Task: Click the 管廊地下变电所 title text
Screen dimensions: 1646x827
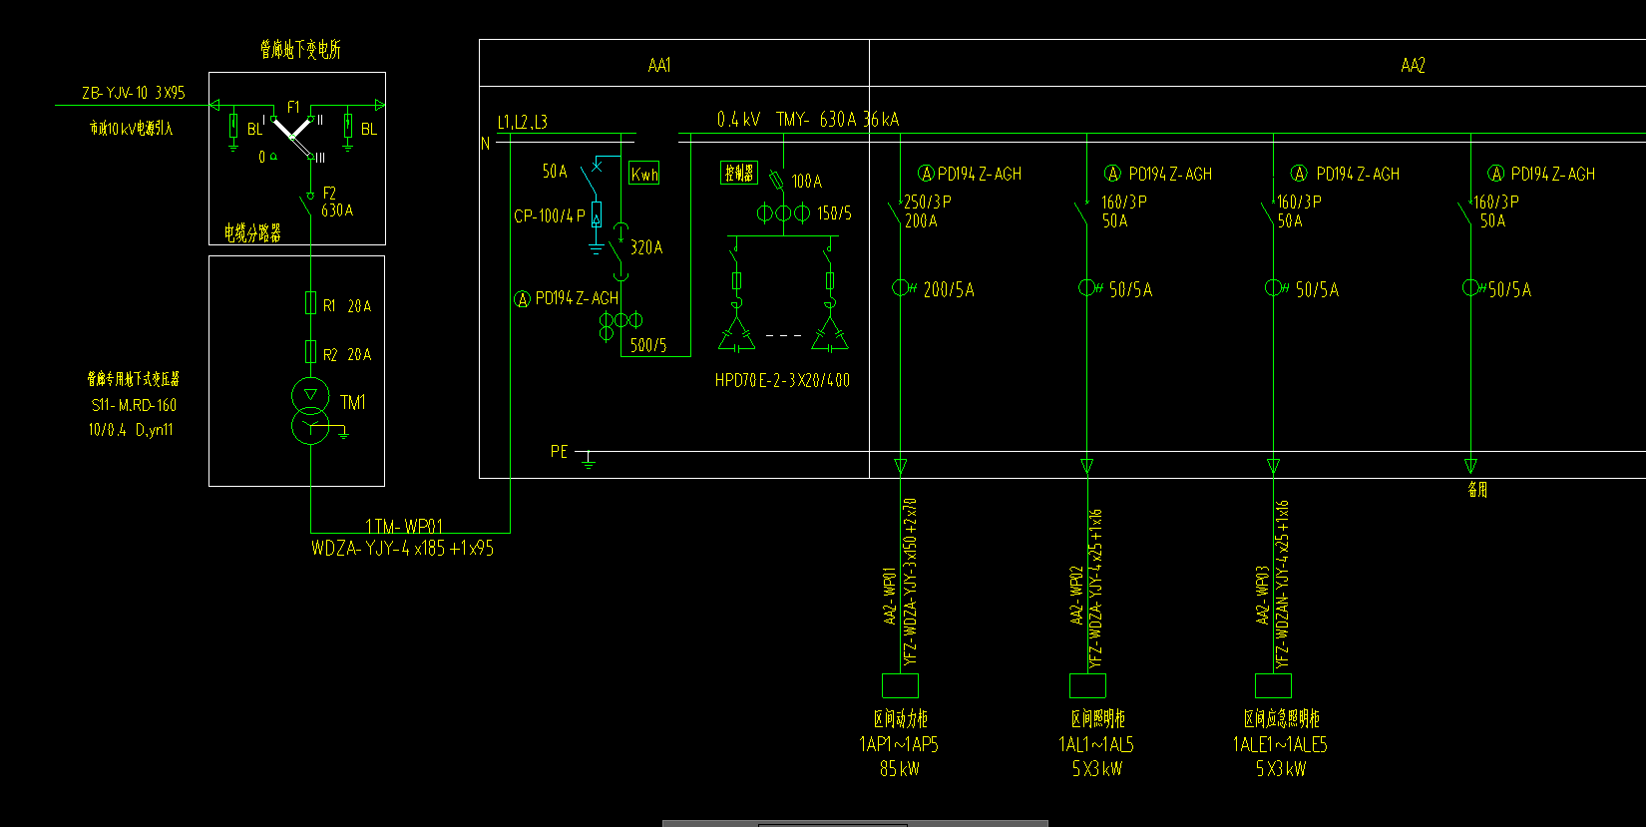Action: (300, 49)
